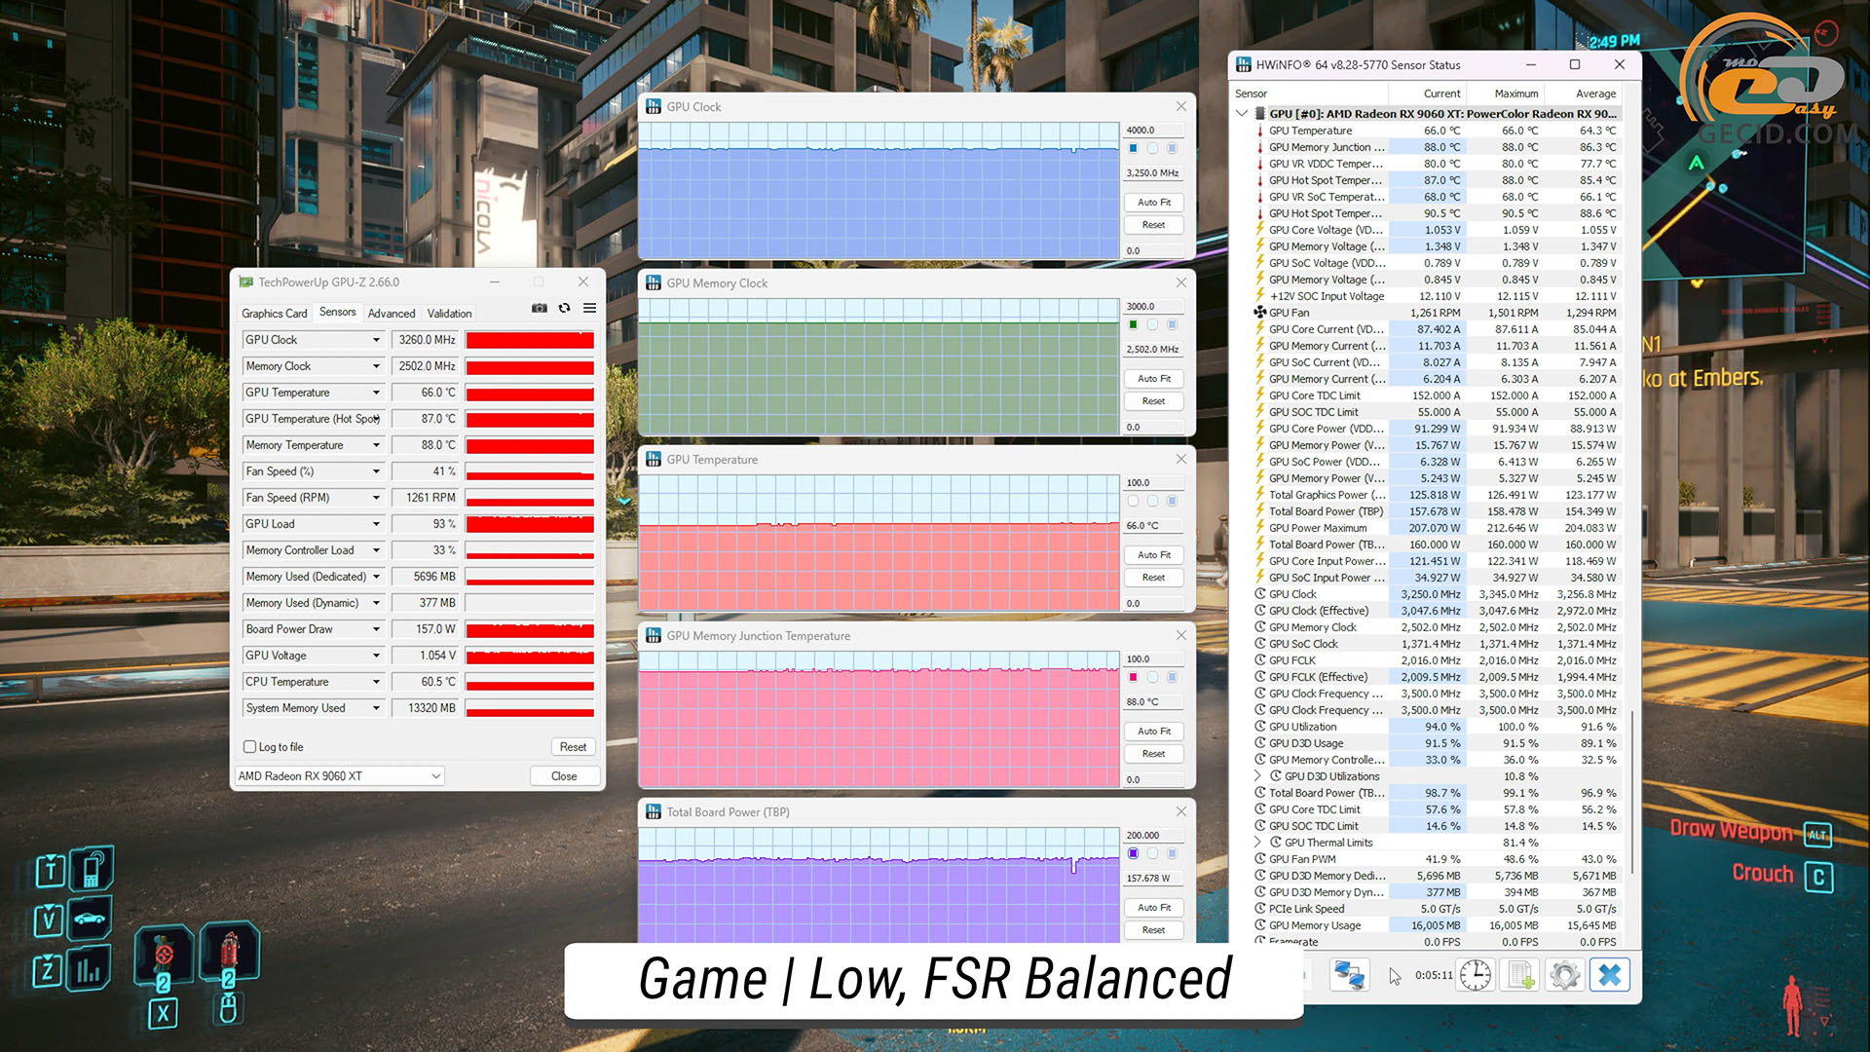
Task: Click the 3260.0 MHz GPU Clock value in GPU-Z
Action: point(426,340)
